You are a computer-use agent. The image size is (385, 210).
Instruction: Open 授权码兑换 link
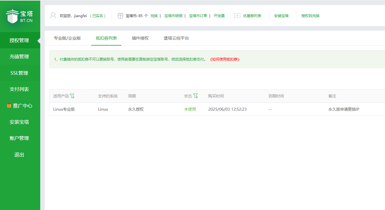point(311,16)
